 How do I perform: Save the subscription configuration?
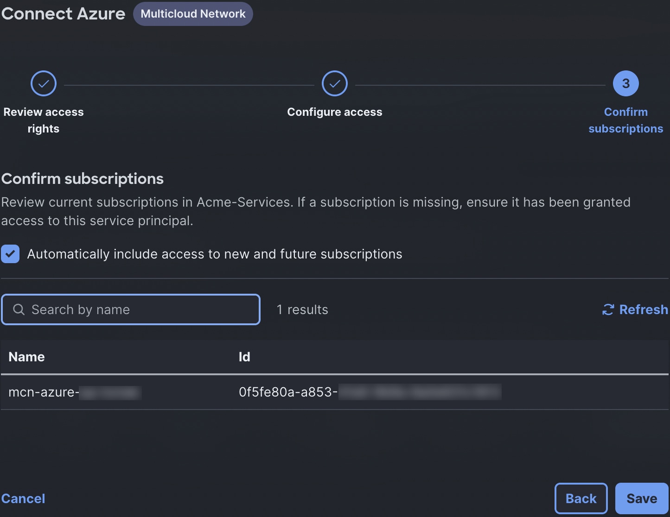tap(642, 498)
